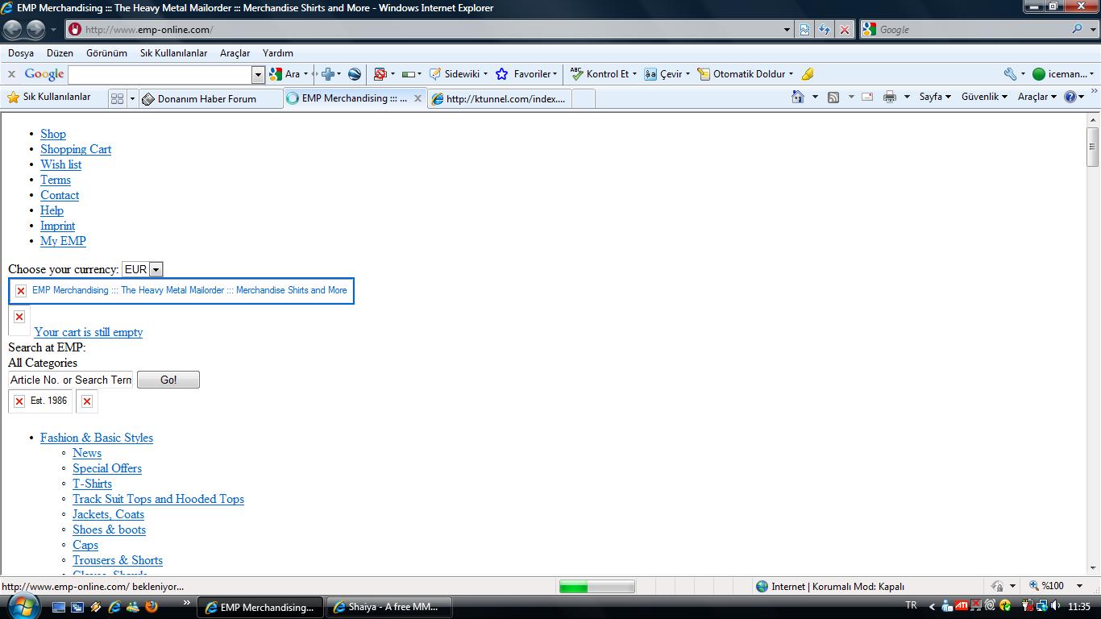
Task: Click the Shopping Cart link
Action: (x=76, y=149)
